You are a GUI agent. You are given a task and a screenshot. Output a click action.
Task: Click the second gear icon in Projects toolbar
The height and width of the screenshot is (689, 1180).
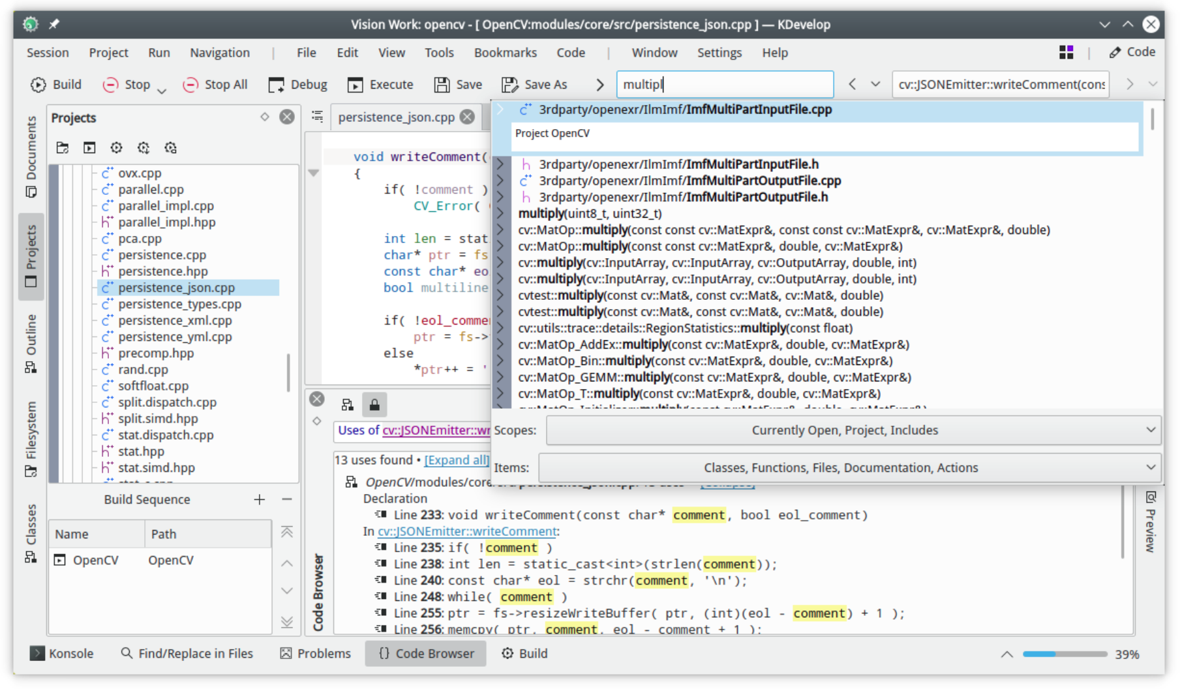pos(144,148)
